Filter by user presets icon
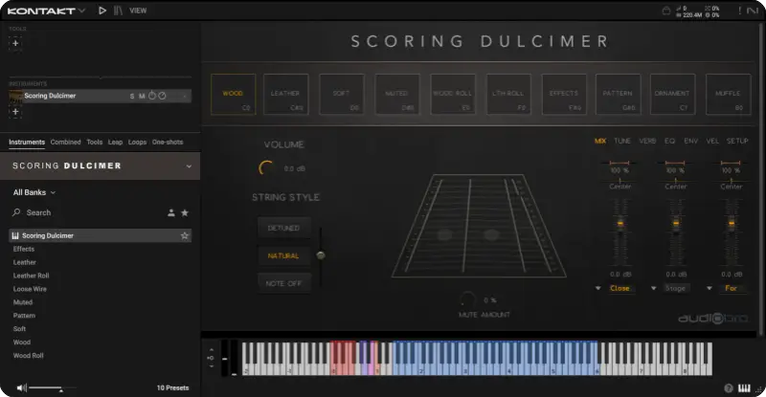Screen dimensions: 766x397 tap(171, 213)
